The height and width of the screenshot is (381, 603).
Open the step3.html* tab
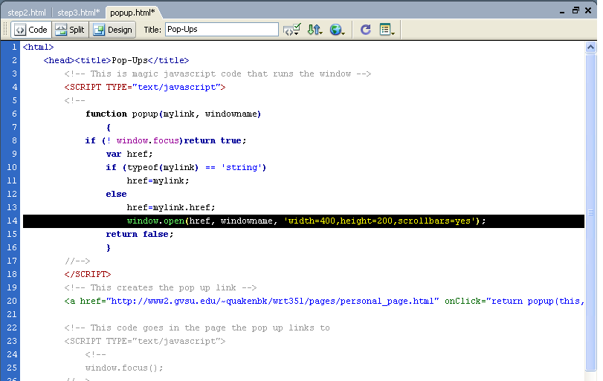pyautogui.click(x=79, y=13)
